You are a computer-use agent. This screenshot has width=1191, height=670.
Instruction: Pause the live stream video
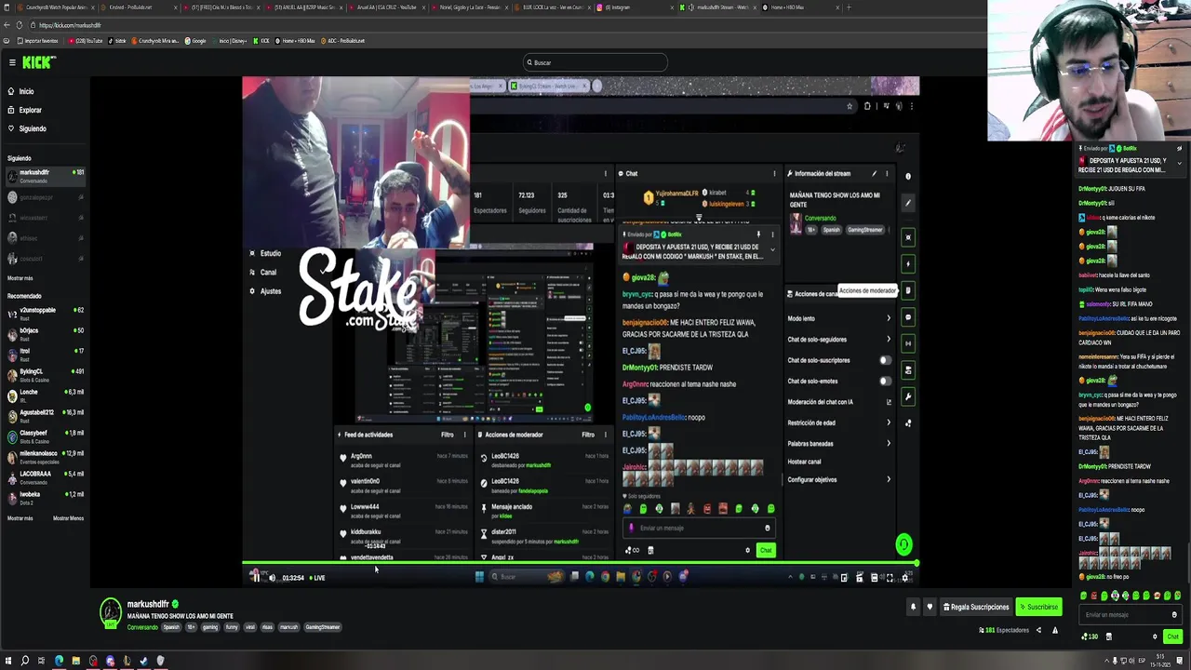pos(255,578)
